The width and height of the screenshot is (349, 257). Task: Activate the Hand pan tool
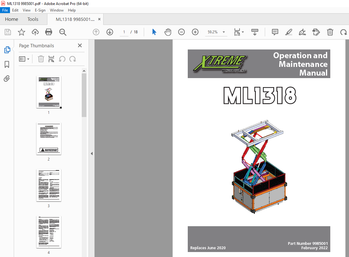168,32
